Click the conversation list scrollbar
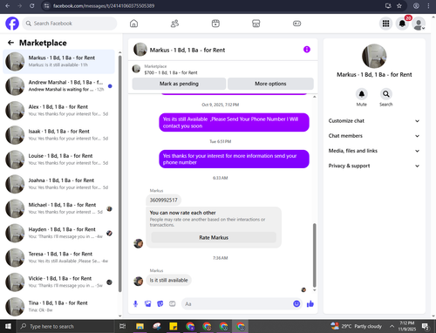Viewport: 436px width, 333px height. point(120,173)
